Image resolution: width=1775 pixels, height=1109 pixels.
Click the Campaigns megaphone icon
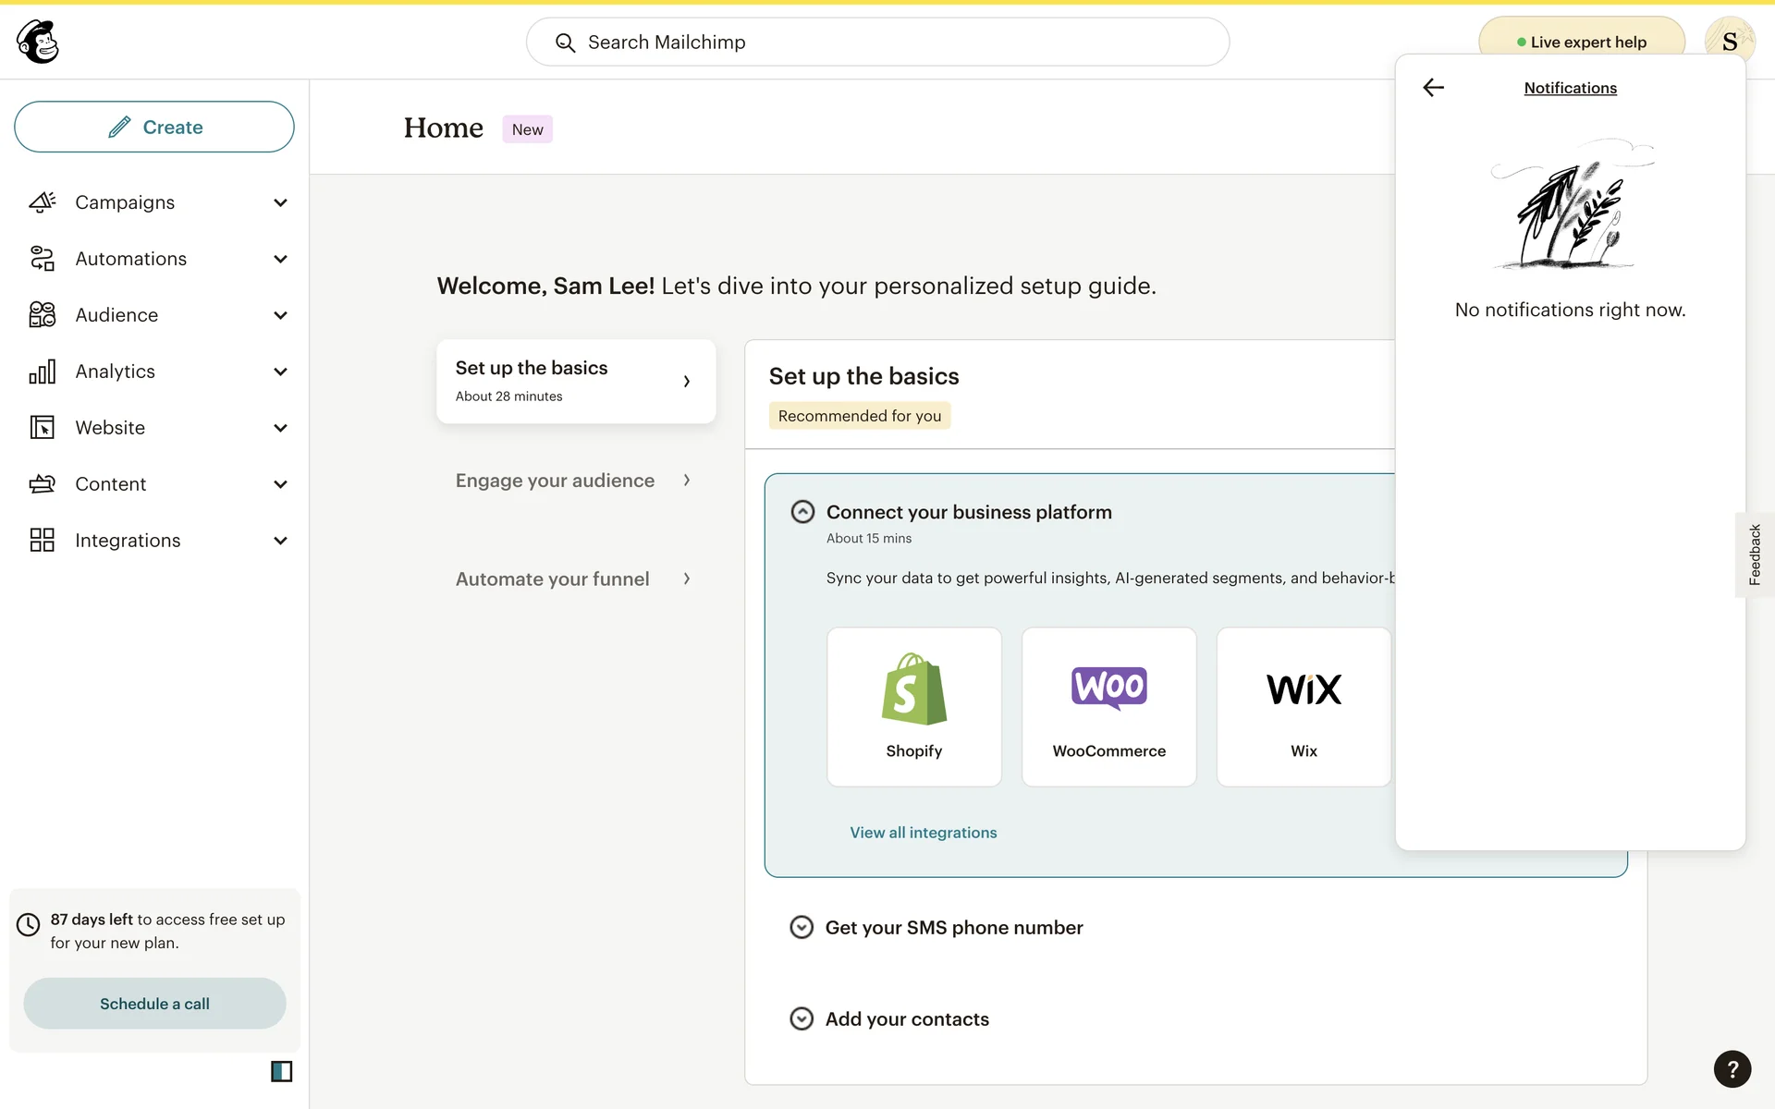[43, 202]
